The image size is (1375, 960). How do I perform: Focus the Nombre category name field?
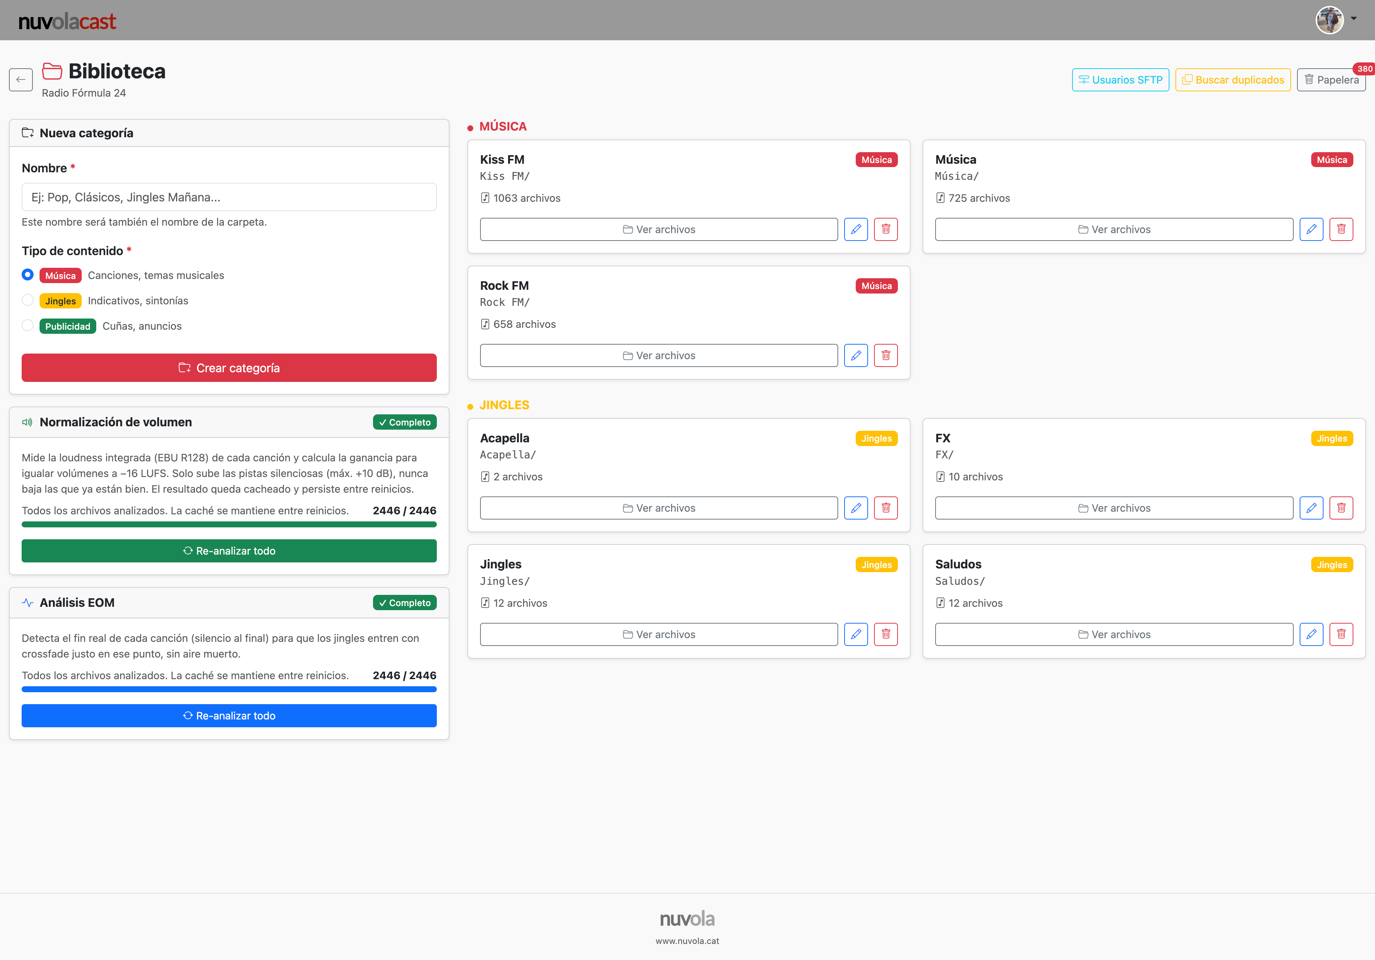229,197
